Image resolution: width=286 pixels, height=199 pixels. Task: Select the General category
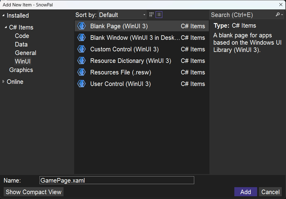(x=26, y=53)
